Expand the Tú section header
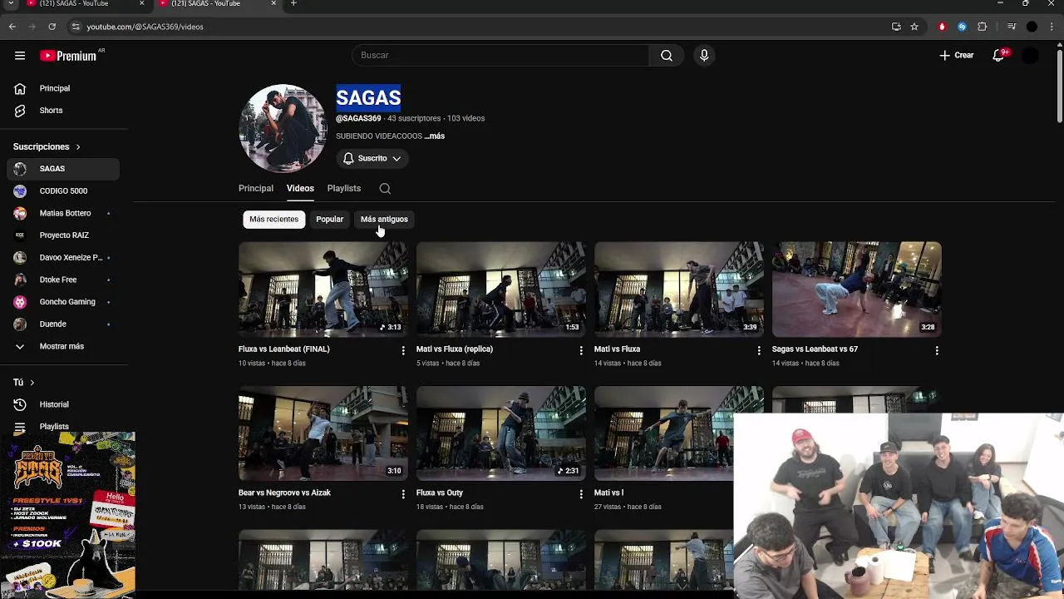Viewport: 1064px width, 599px height. 23,383
